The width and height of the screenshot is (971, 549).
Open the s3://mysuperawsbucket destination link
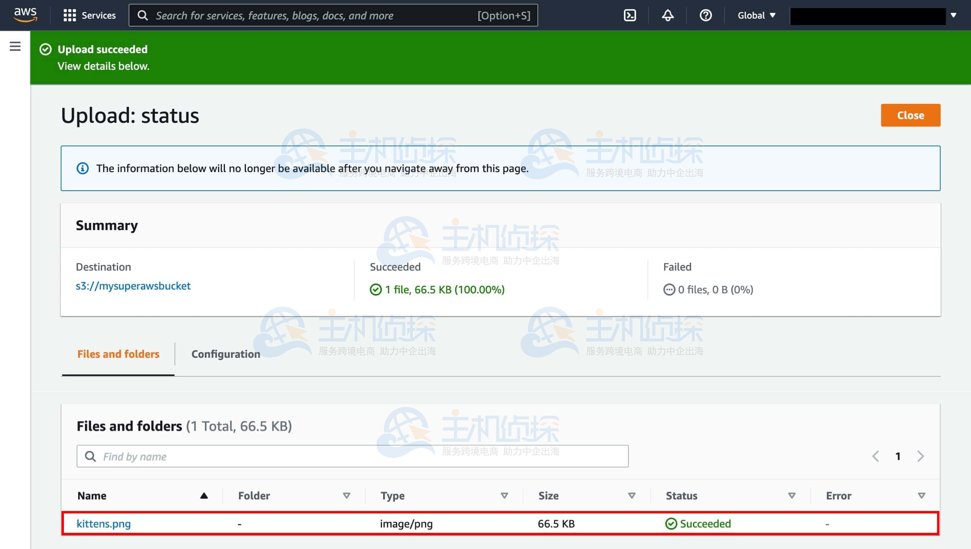(133, 286)
